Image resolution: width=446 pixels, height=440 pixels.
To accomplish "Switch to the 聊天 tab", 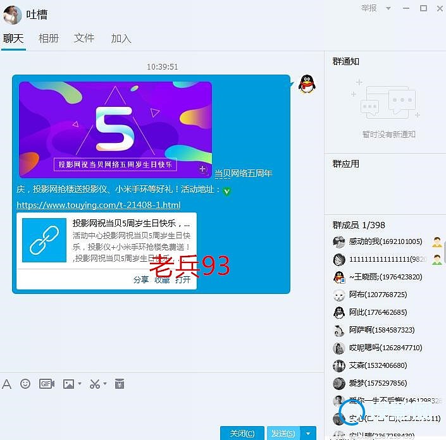I will point(13,39).
